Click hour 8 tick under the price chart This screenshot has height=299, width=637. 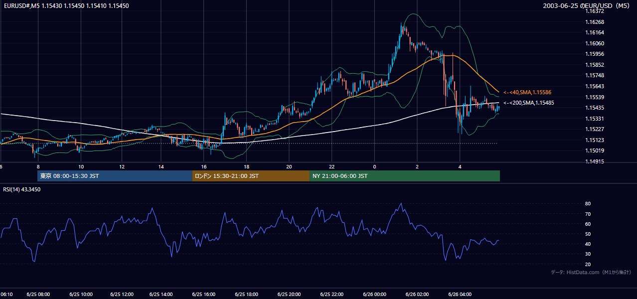[38, 166]
